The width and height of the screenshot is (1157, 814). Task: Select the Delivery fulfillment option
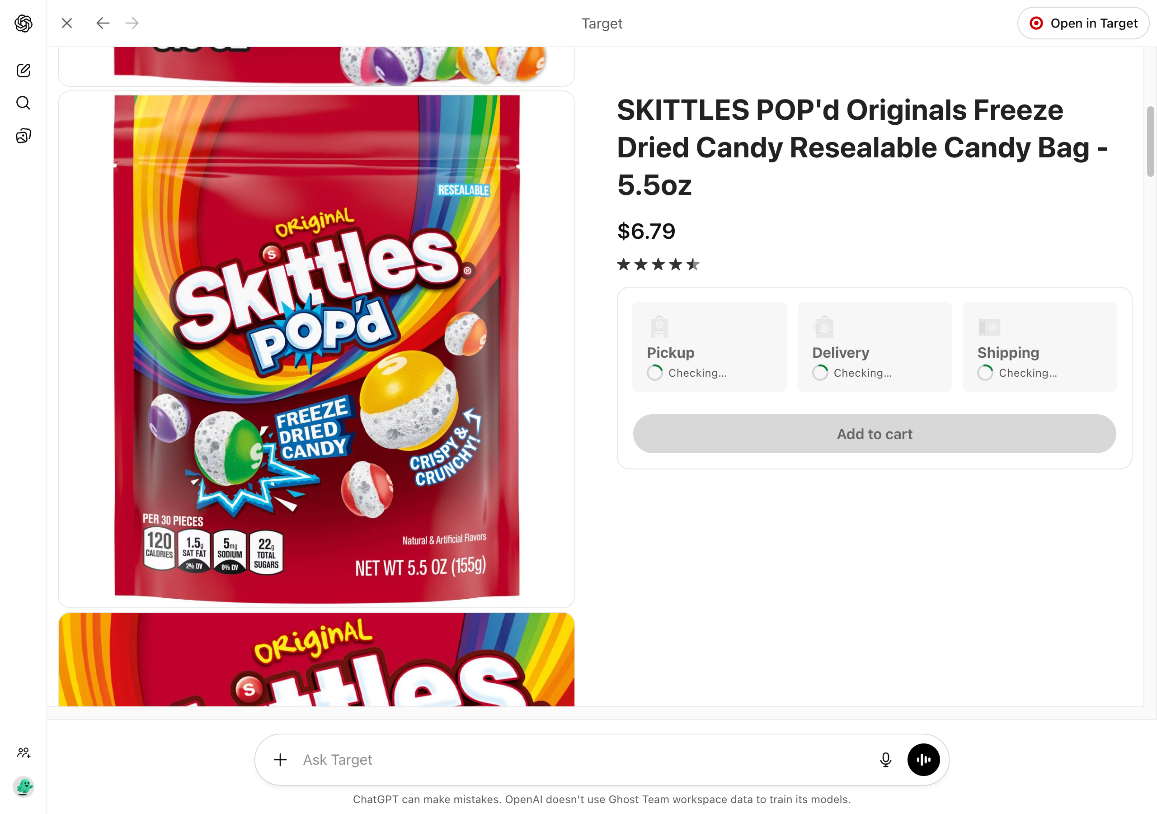pyautogui.click(x=874, y=347)
